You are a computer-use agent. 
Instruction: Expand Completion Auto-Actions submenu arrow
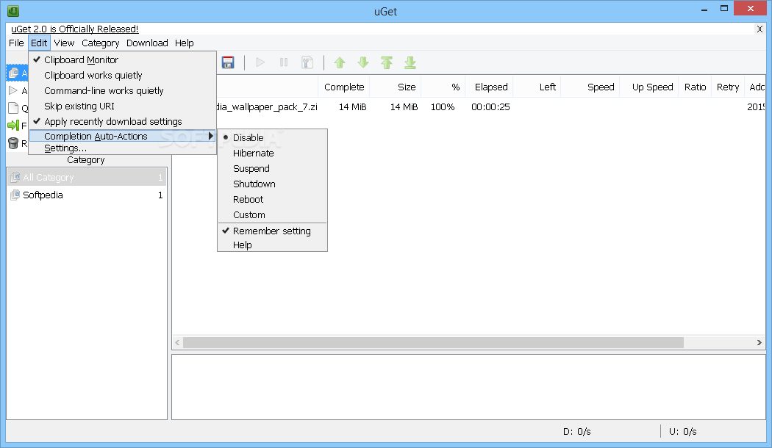(x=211, y=136)
